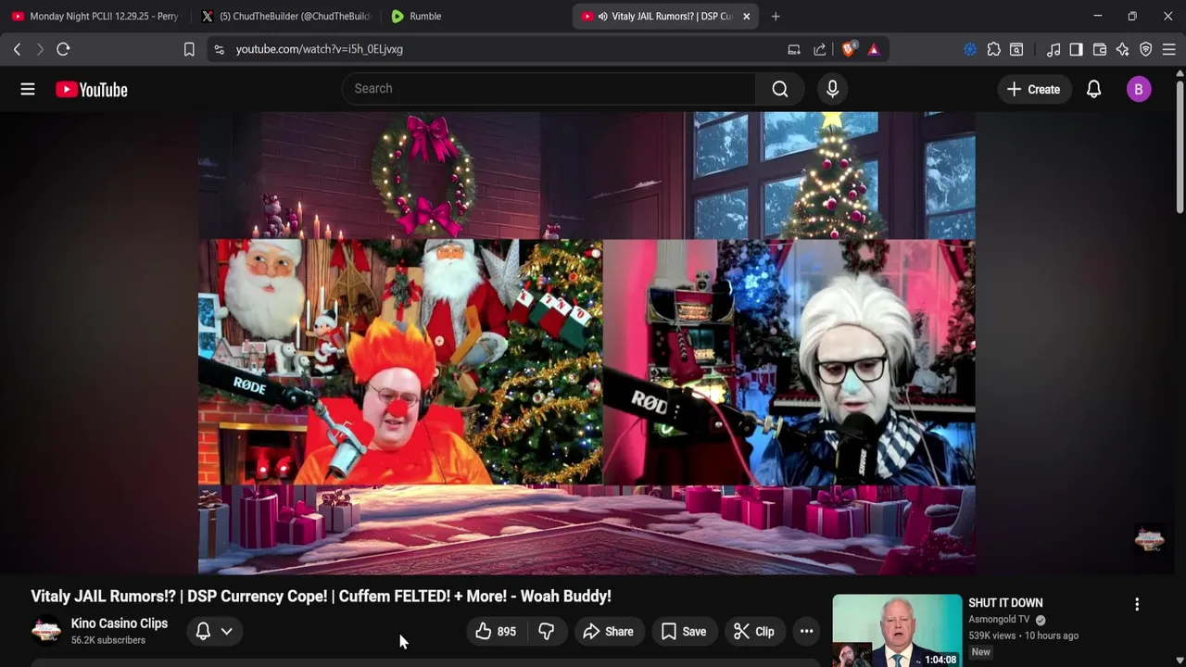The height and width of the screenshot is (667, 1186).
Task: Open YouTube notifications bell
Action: (1094, 89)
